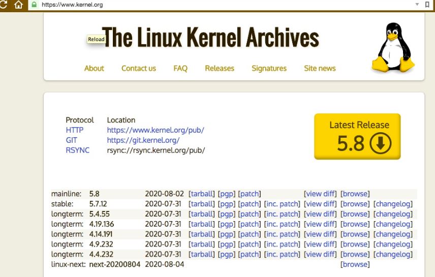Download the longterm 4.4.232 tarball
The height and width of the screenshot is (277, 435).
[x=202, y=254]
